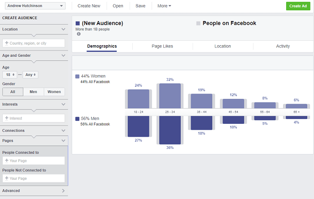
Task: Switch to the Demographics tab
Action: pyautogui.click(x=102, y=47)
